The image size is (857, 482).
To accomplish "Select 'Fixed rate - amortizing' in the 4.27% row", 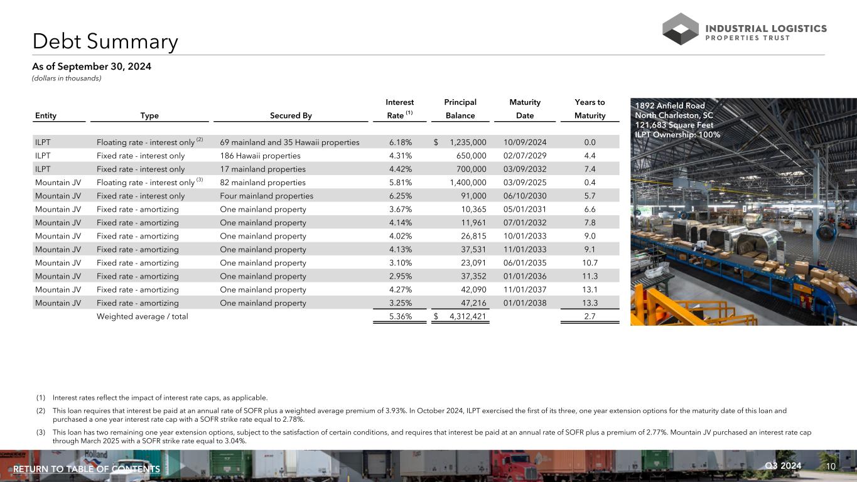I will [137, 289].
